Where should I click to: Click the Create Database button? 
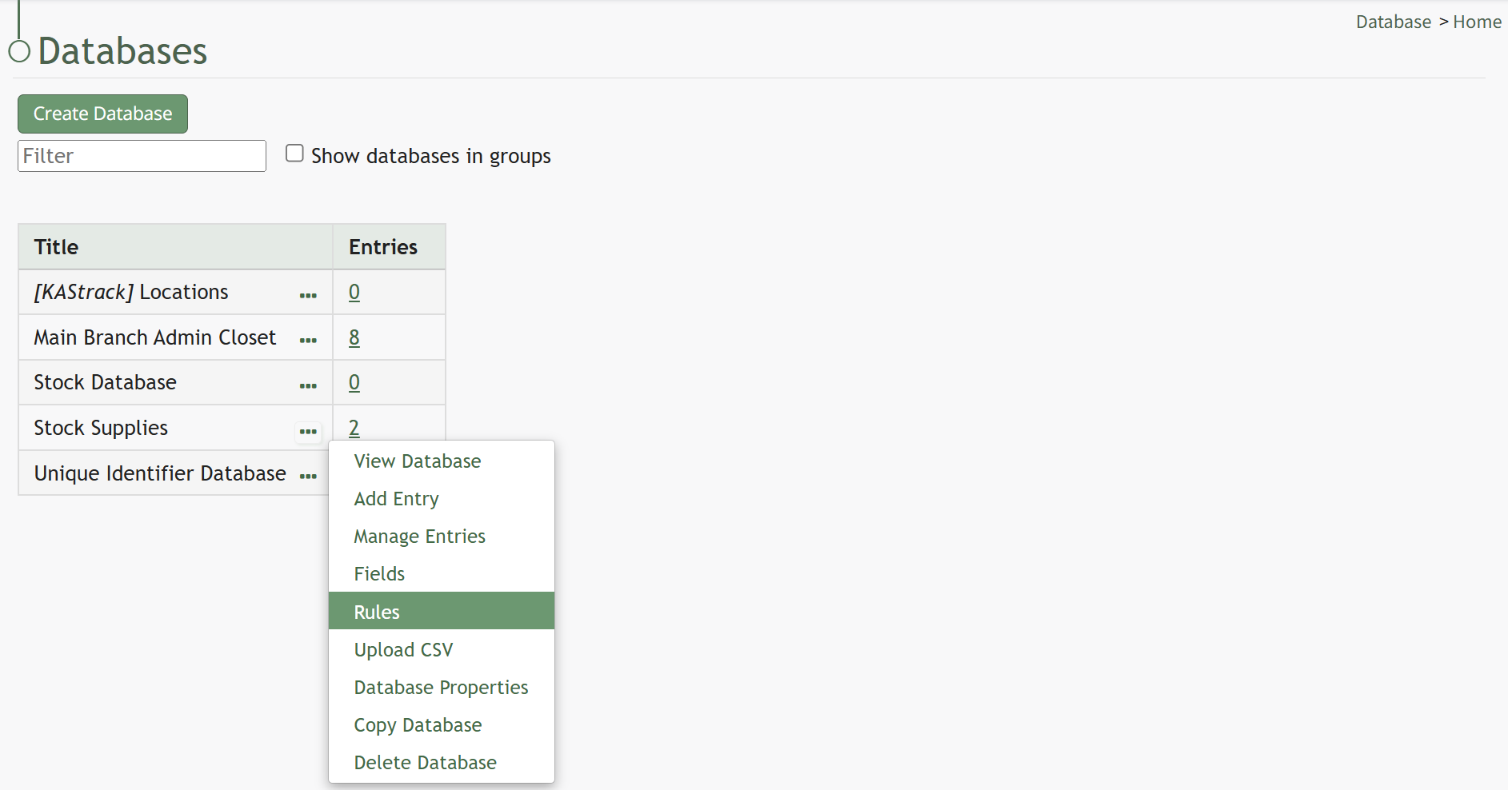102,114
